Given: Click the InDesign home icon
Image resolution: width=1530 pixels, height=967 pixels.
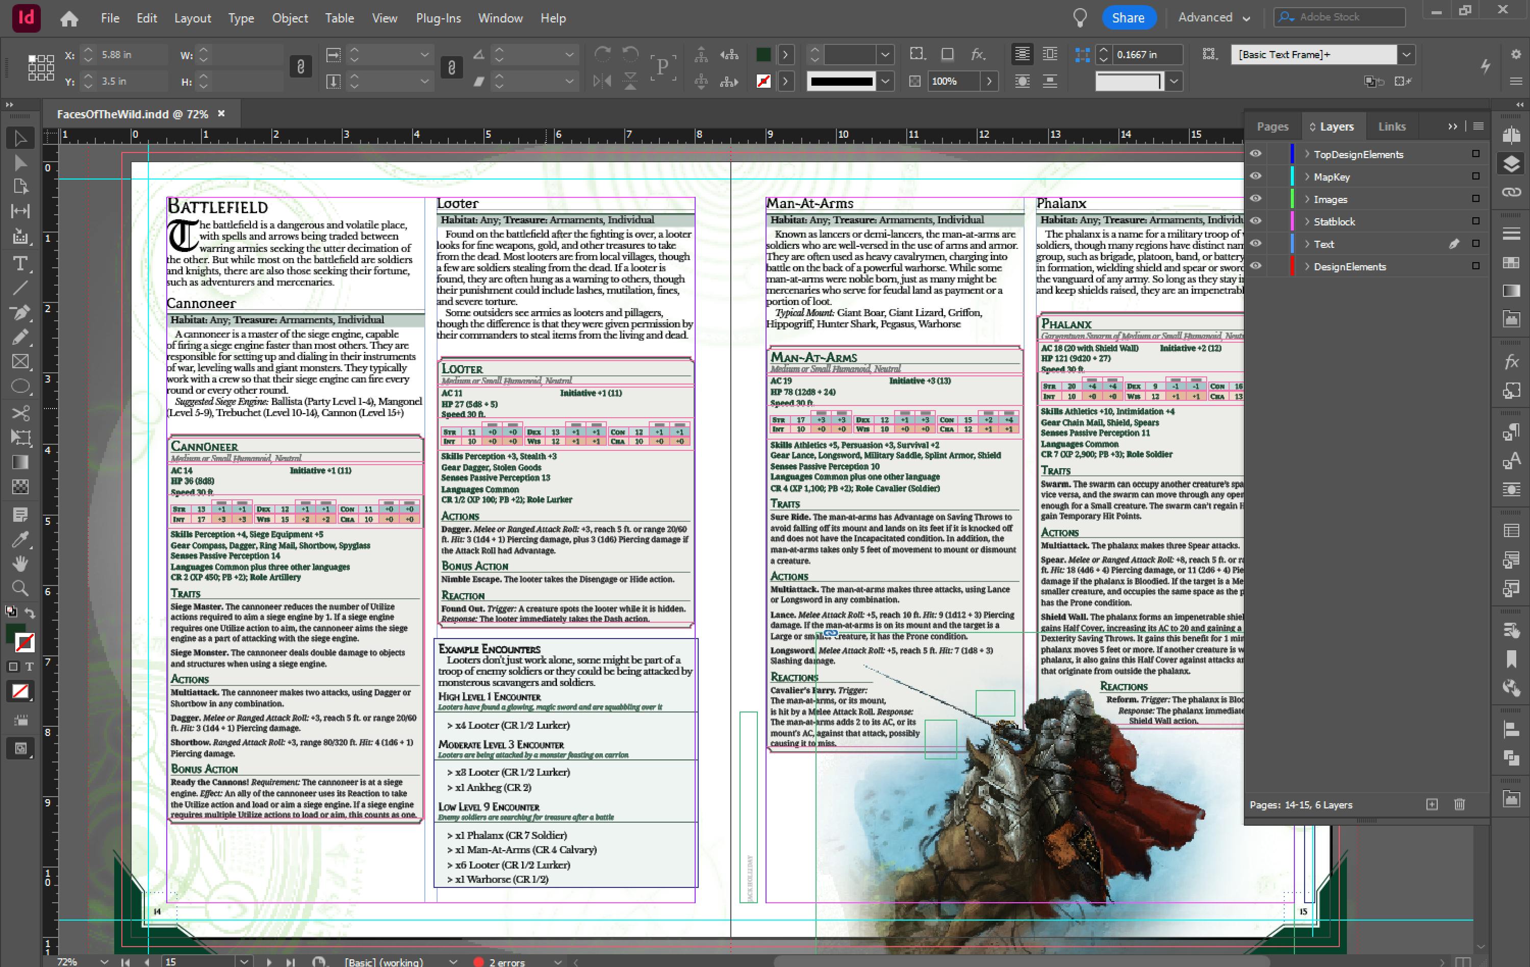Looking at the screenshot, I should click(x=69, y=18).
